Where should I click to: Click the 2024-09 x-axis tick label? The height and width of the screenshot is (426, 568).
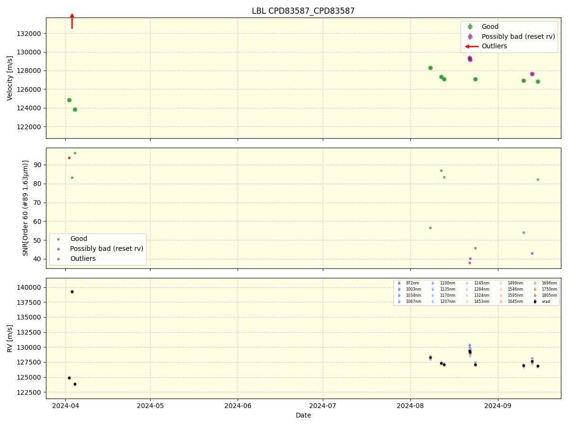(x=498, y=406)
